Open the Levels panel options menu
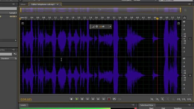194x109 pixels. click(x=133, y=105)
